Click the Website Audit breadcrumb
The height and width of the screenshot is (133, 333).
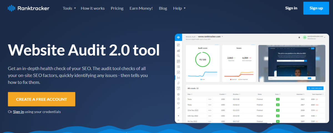191,36
